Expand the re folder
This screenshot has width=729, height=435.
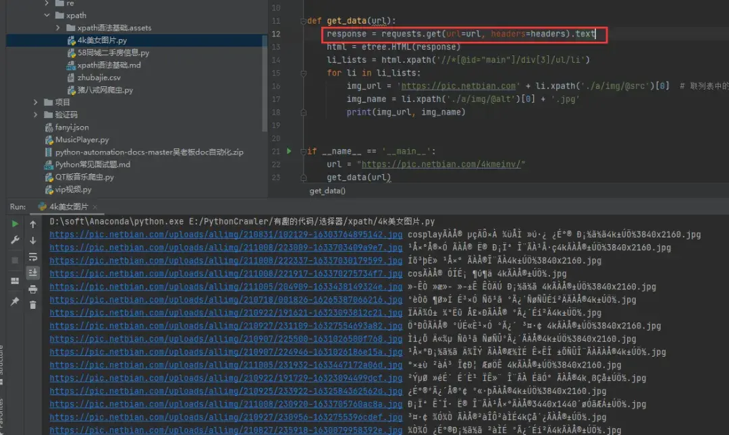[x=47, y=3]
